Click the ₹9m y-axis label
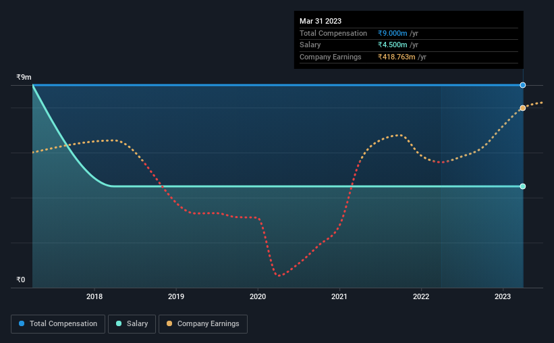The width and height of the screenshot is (554, 343). pyautogui.click(x=24, y=77)
